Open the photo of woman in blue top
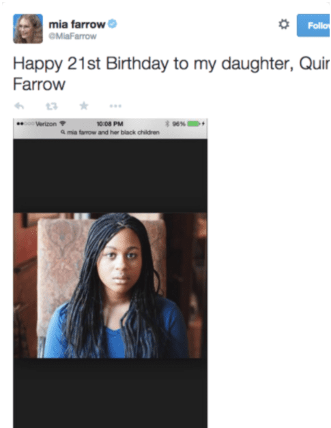The height and width of the screenshot is (428, 331). click(110, 286)
